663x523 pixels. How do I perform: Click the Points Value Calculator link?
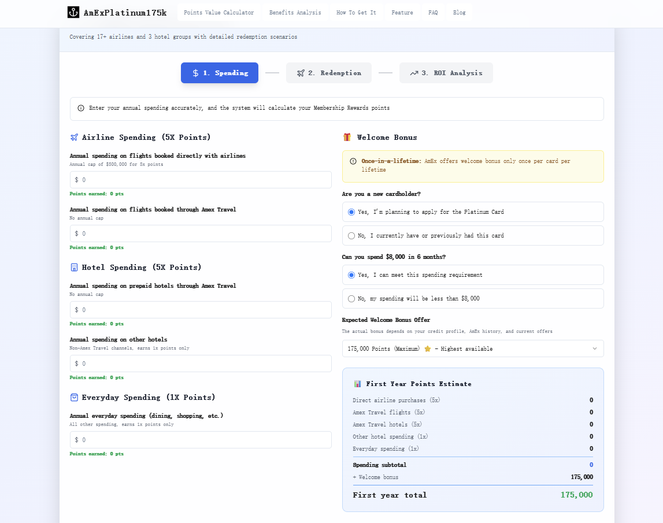[218, 12]
